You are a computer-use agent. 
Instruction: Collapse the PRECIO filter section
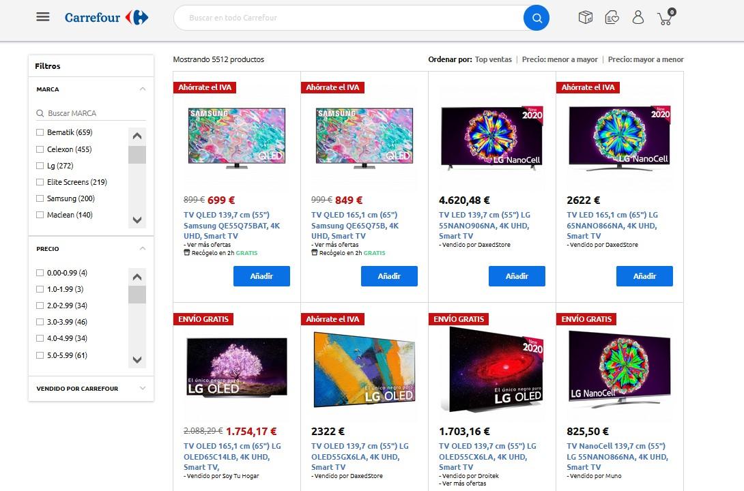click(143, 248)
